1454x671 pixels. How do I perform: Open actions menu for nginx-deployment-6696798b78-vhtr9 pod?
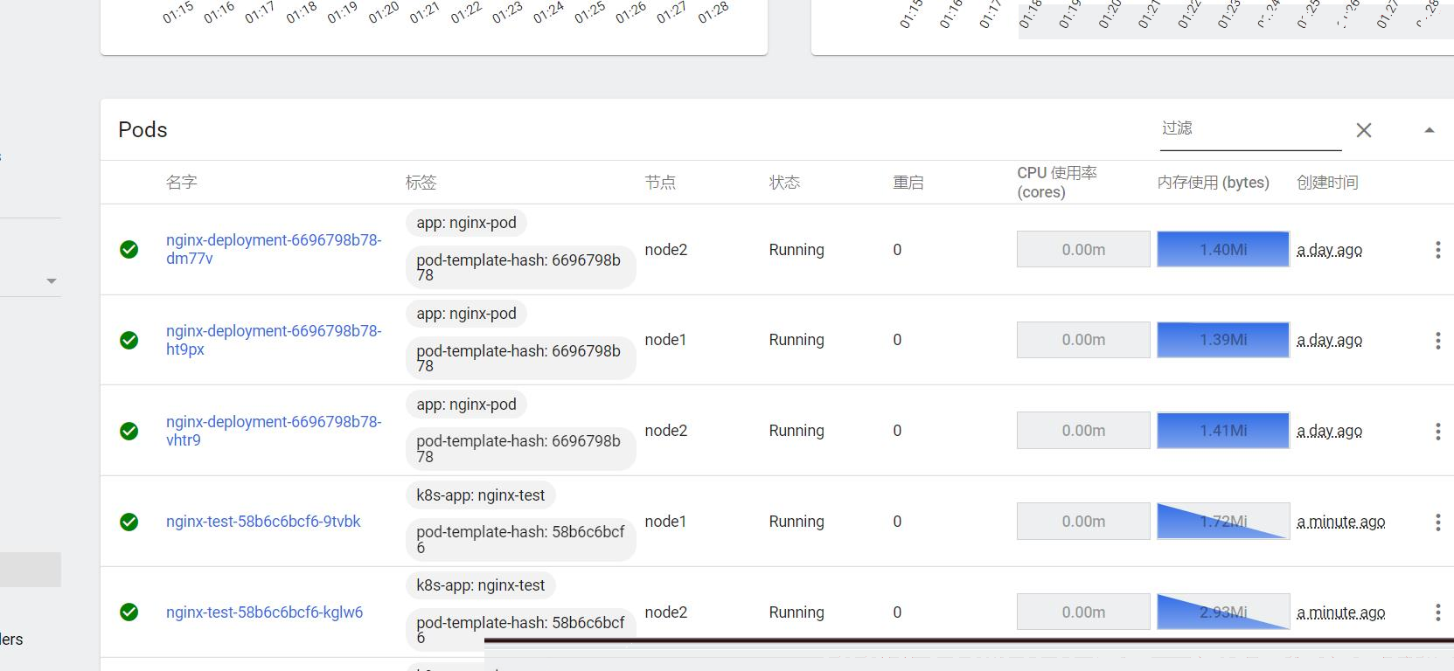point(1437,431)
